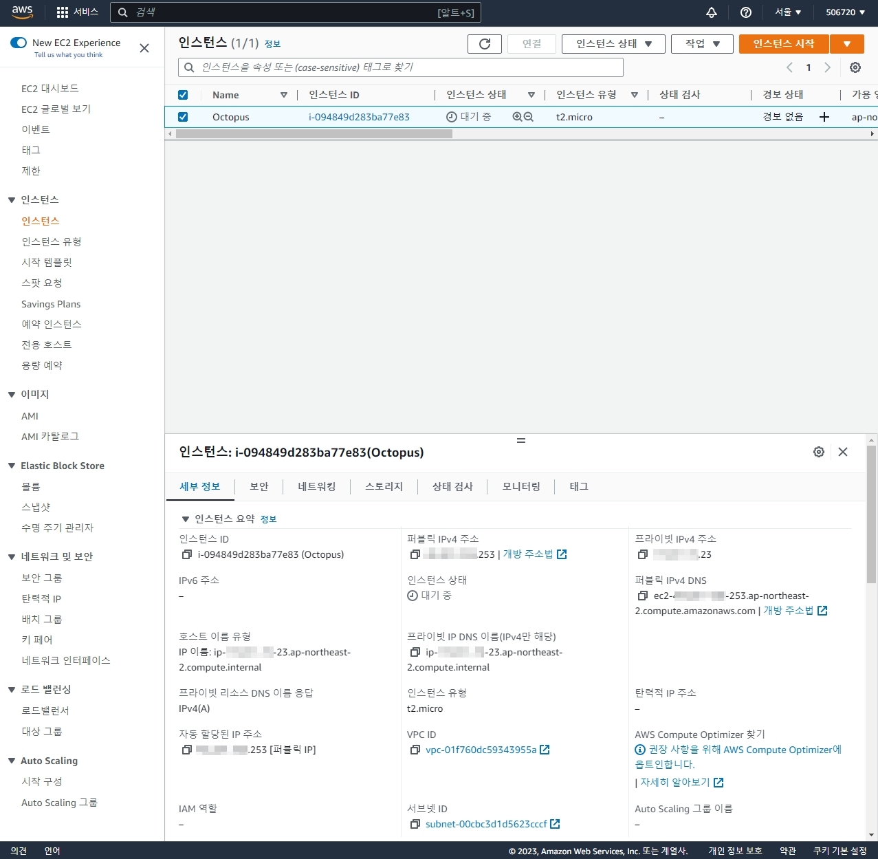This screenshot has width=878, height=859.
Task: Open 키 페어 in sidebar
Action: click(37, 640)
